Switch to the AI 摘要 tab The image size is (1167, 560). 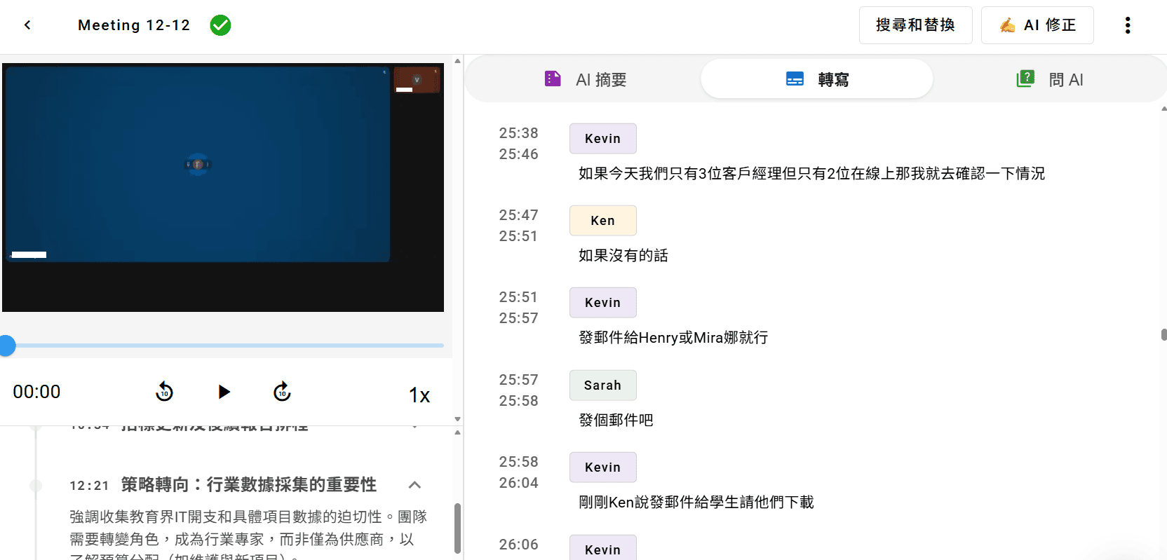(x=586, y=80)
